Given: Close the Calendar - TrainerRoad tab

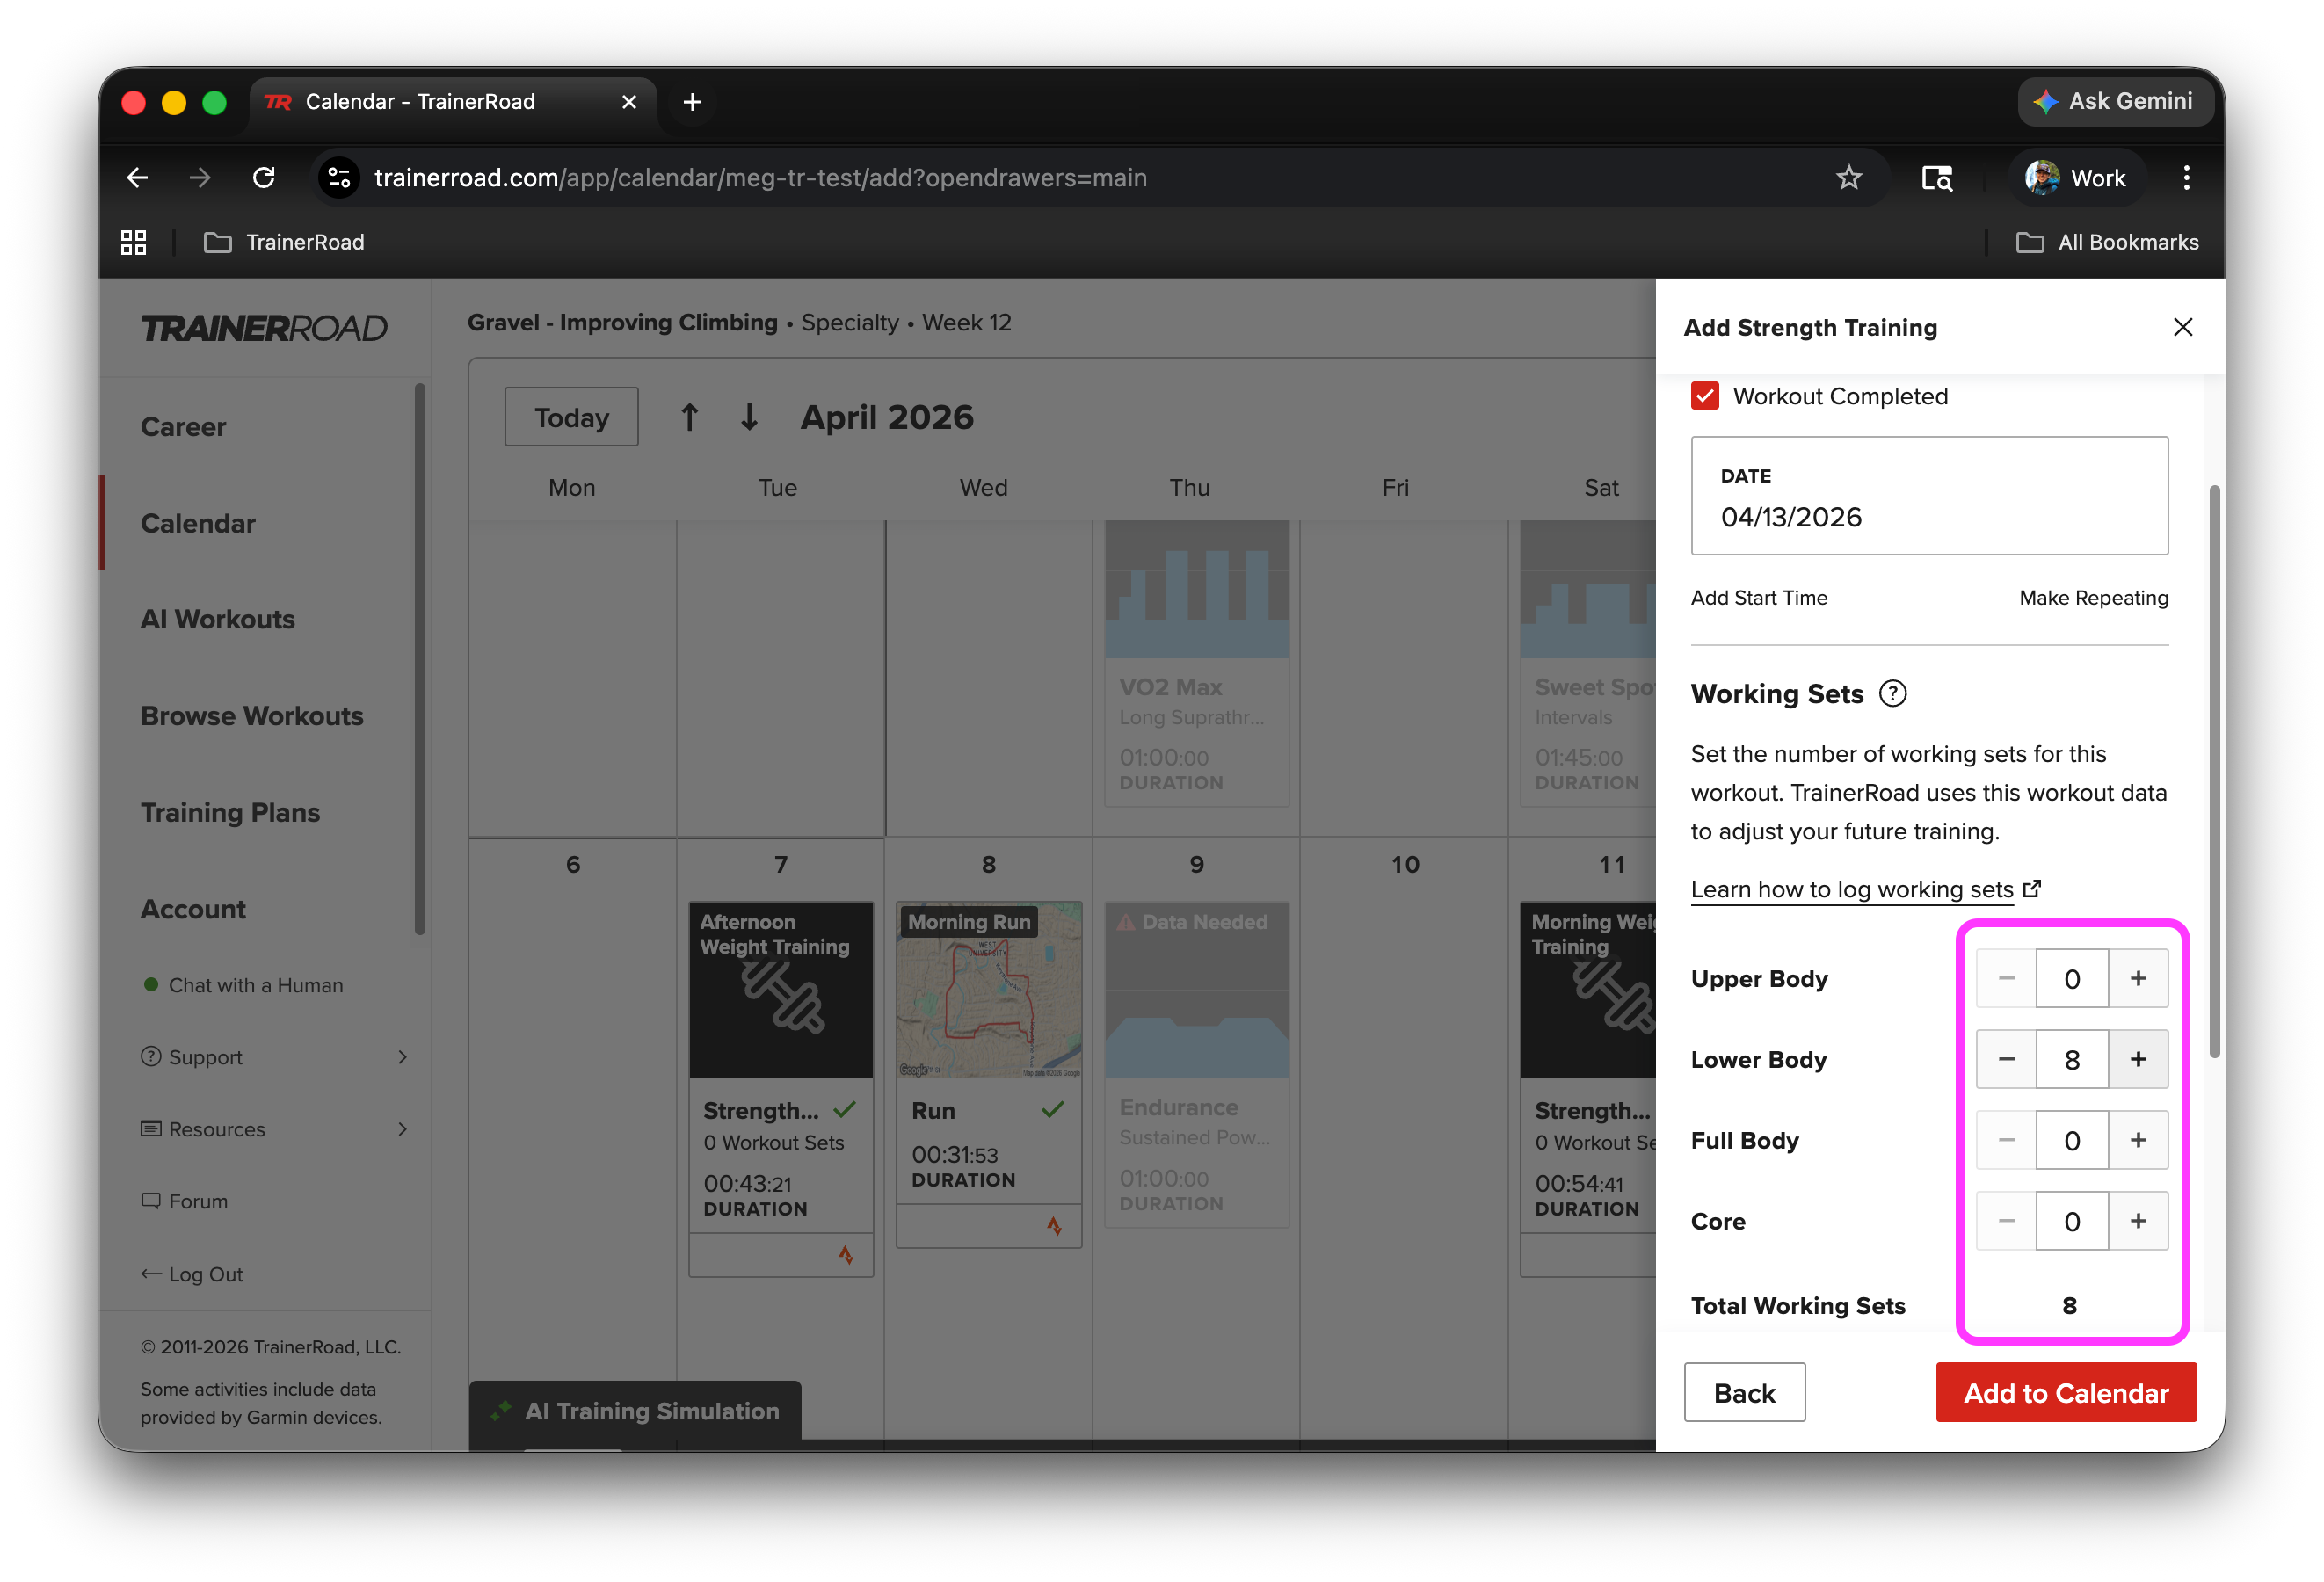Looking at the screenshot, I should pos(629,102).
